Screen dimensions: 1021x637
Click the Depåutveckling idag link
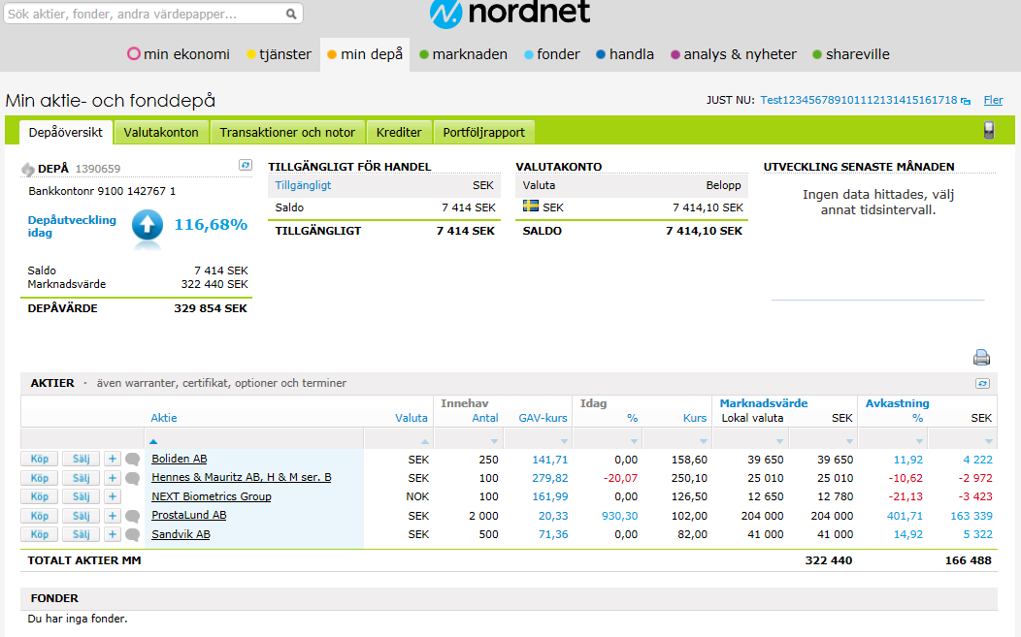click(72, 226)
